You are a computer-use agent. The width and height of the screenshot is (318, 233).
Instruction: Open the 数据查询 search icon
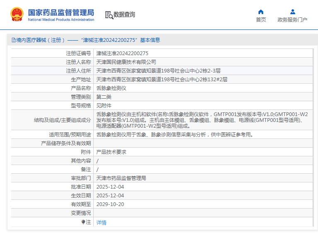point(109,15)
